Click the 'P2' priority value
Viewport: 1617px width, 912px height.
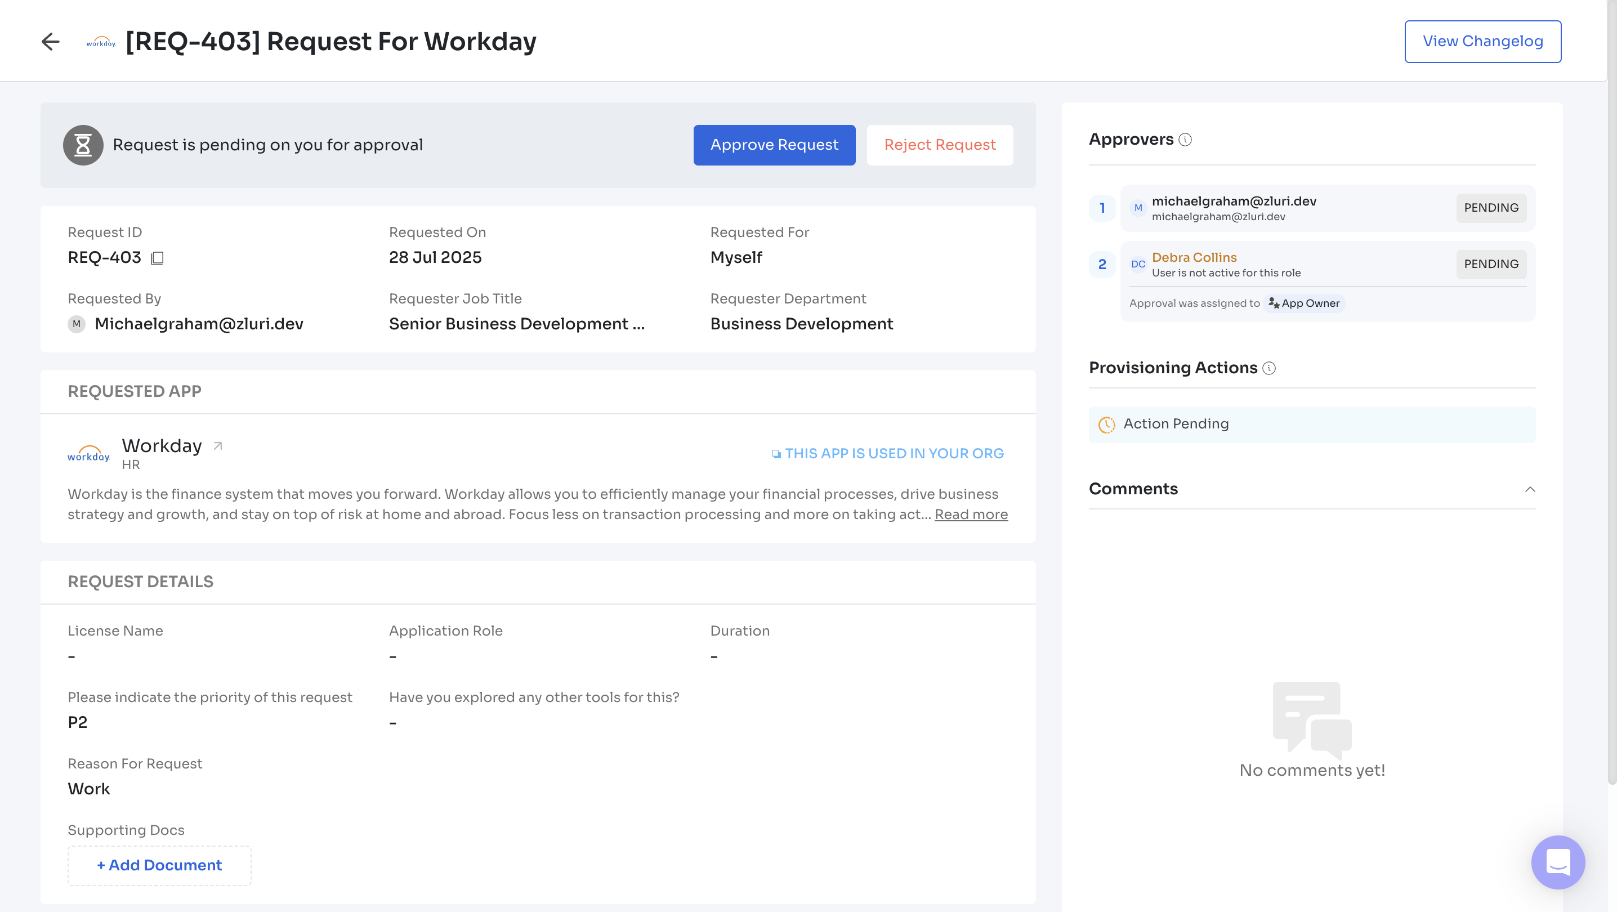(78, 722)
